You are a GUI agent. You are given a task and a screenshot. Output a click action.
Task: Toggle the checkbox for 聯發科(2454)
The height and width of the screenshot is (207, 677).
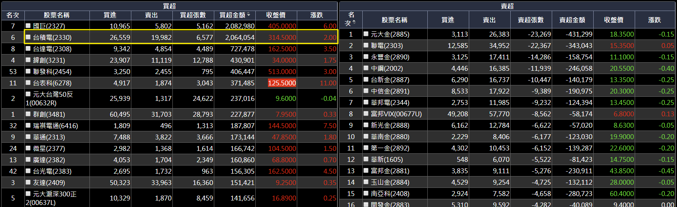pos(28,71)
